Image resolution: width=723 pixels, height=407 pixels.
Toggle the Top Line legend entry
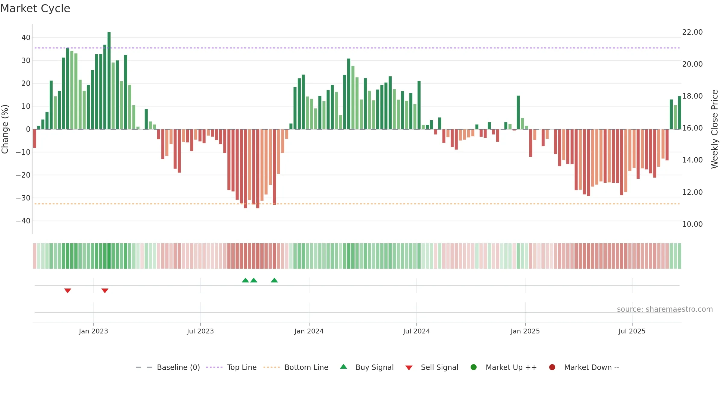[x=231, y=367]
